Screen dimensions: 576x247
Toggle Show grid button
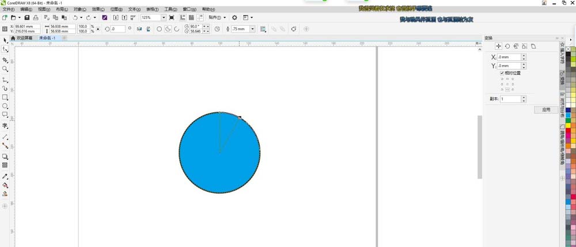pos(191,17)
